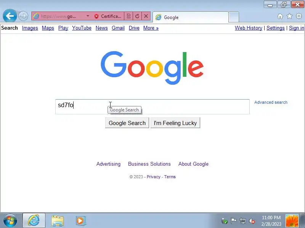Screen dimensions: 305x228
Task: Open the About Google link
Action: [x=193, y=164]
